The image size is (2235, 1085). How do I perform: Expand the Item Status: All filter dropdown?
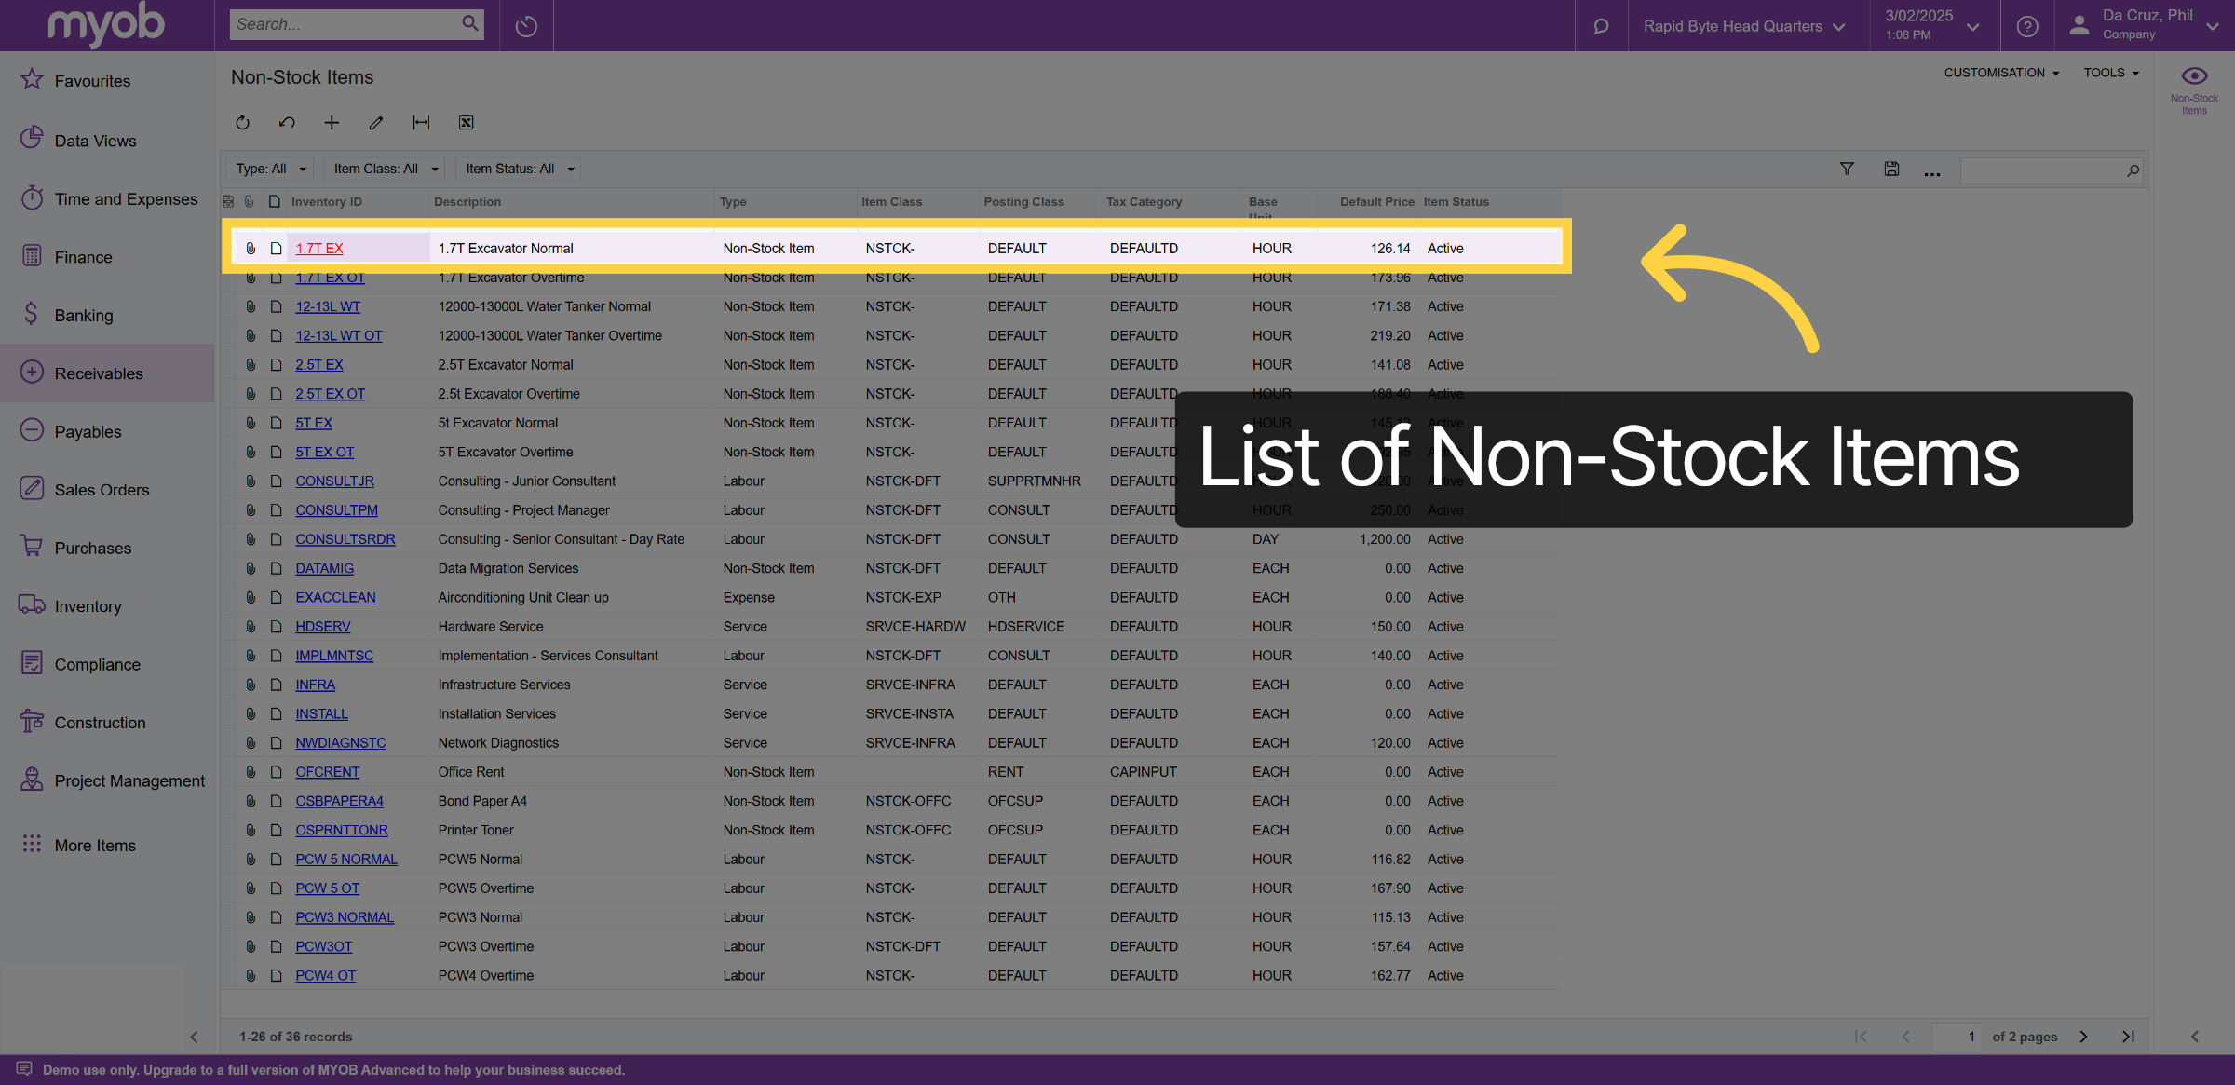520,169
